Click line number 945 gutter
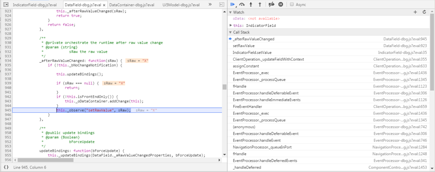Viewport: 435px width, 172px height. tap(8, 110)
